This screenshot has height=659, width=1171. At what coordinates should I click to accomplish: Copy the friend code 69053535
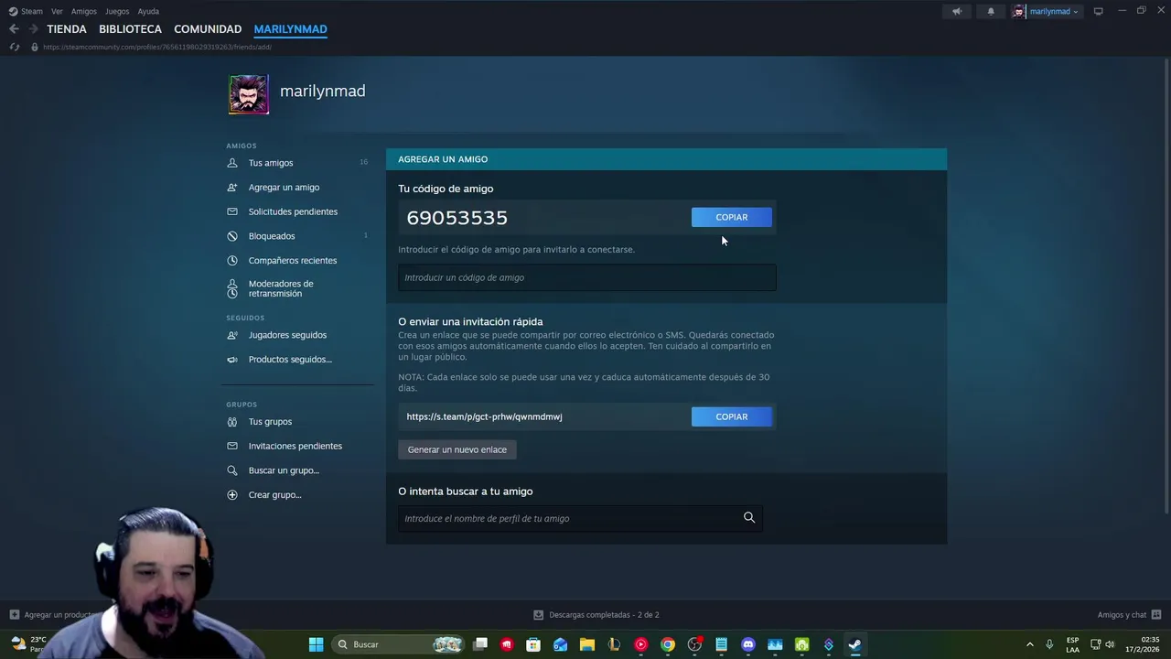[732, 217]
